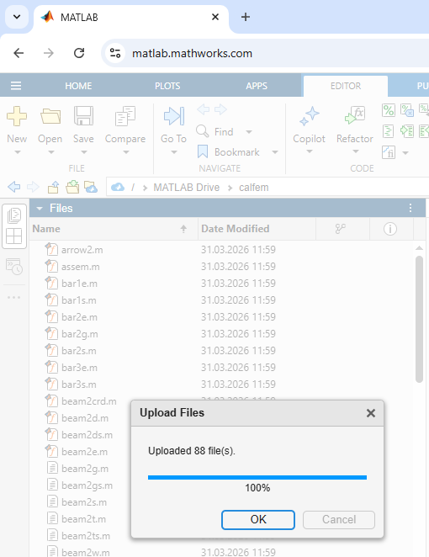
Task: Click the Refactor icon
Action: click(x=355, y=116)
